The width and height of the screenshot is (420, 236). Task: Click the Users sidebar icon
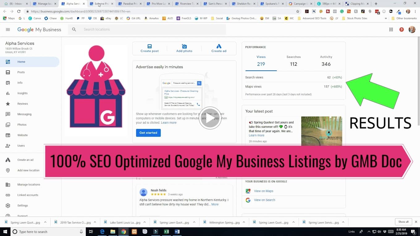(8, 146)
